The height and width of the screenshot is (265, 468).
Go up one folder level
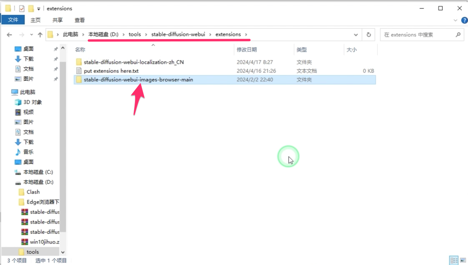pyautogui.click(x=40, y=34)
